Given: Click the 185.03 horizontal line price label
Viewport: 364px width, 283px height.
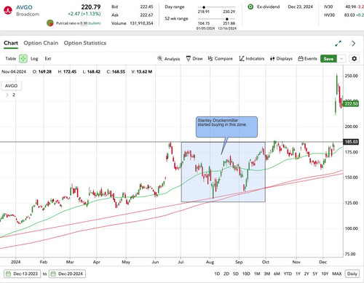Looking at the screenshot, I should [x=351, y=142].
